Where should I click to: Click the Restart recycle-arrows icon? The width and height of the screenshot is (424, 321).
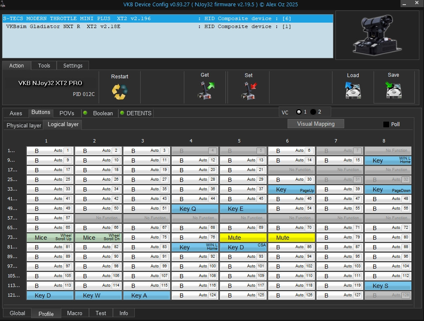coord(119,91)
